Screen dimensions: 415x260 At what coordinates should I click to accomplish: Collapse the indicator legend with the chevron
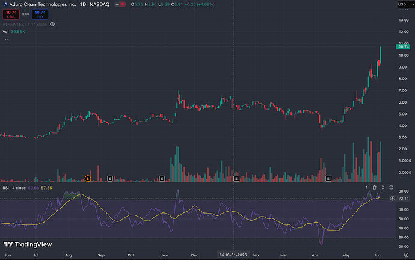(x=6, y=39)
